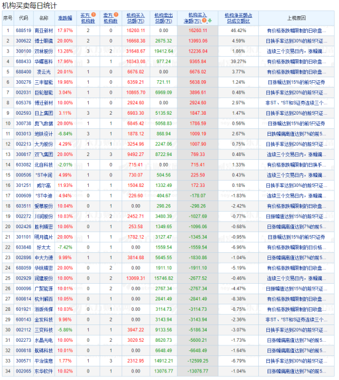Open stock code 002213
Viewport: 339px width, 380px height.
click(x=23, y=144)
